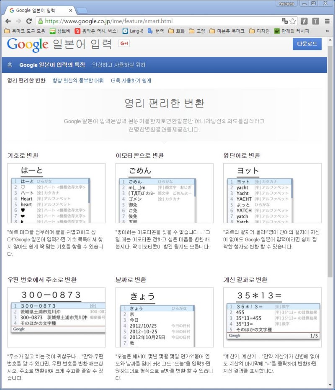The height and width of the screenshot is (390, 335).
Task: Select the Google 일본어 입력의 특징 tab
Action: coord(52,65)
